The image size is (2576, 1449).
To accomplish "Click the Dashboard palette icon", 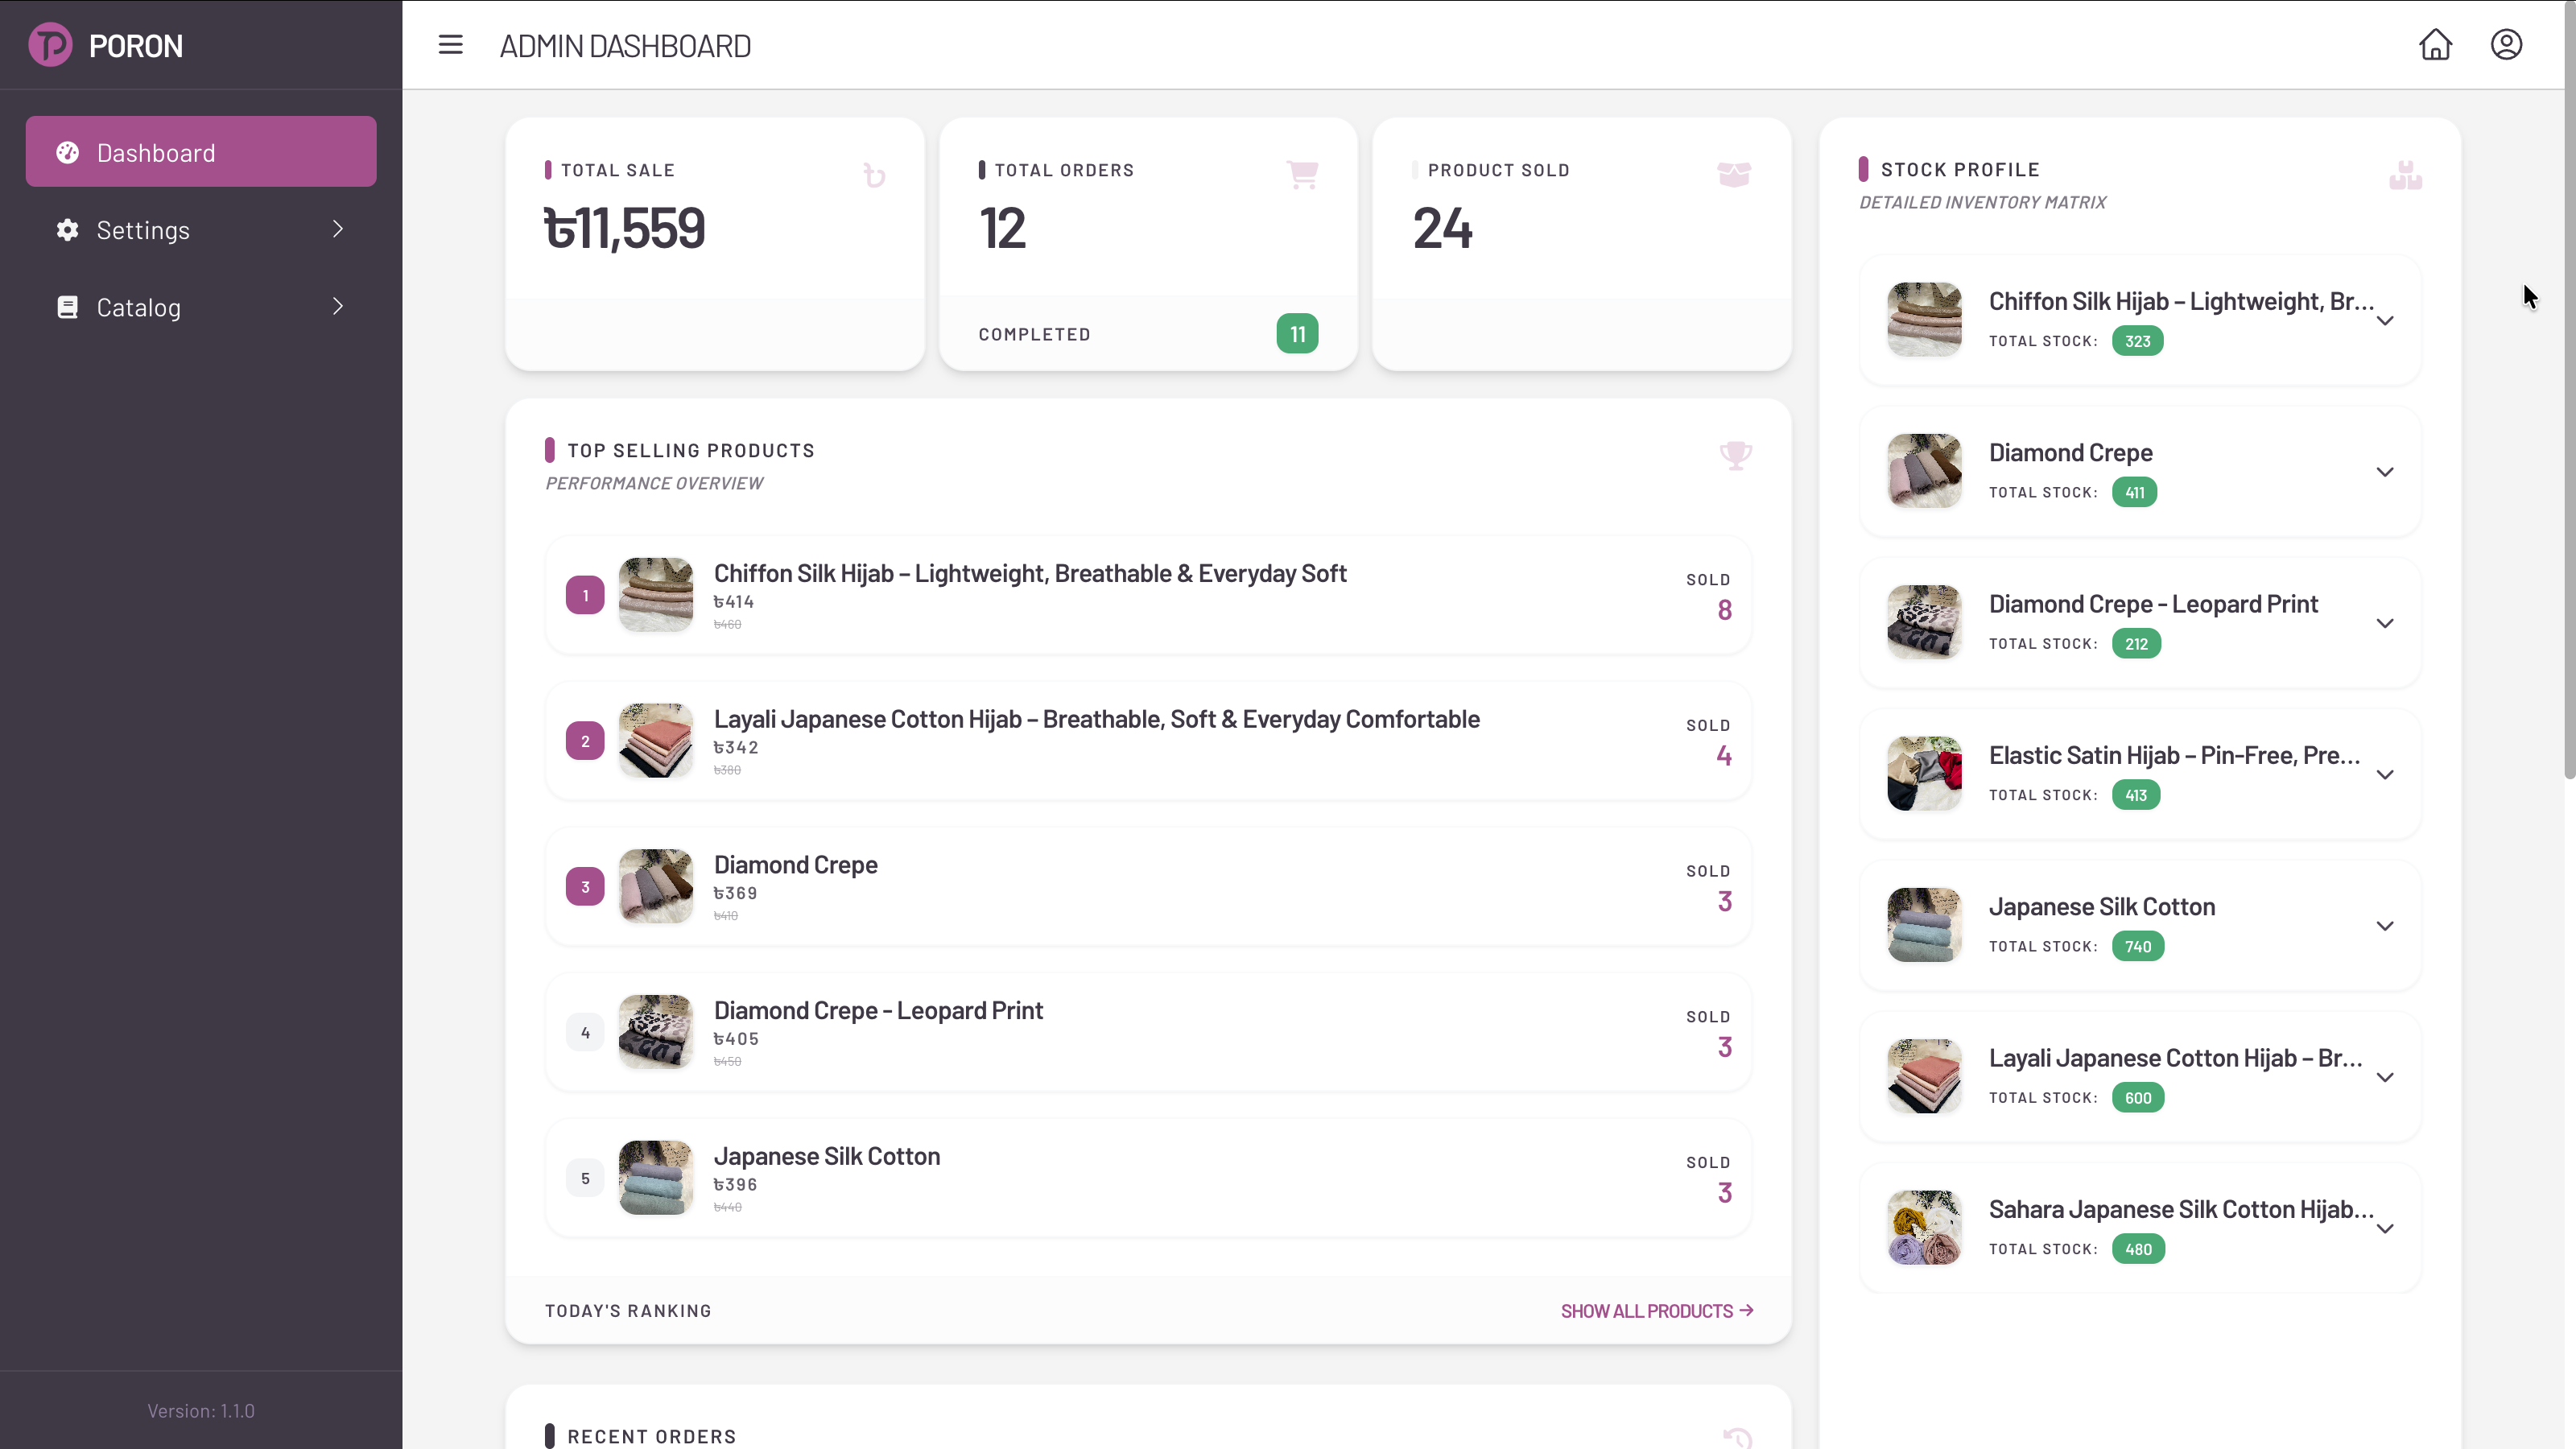I will coord(67,152).
